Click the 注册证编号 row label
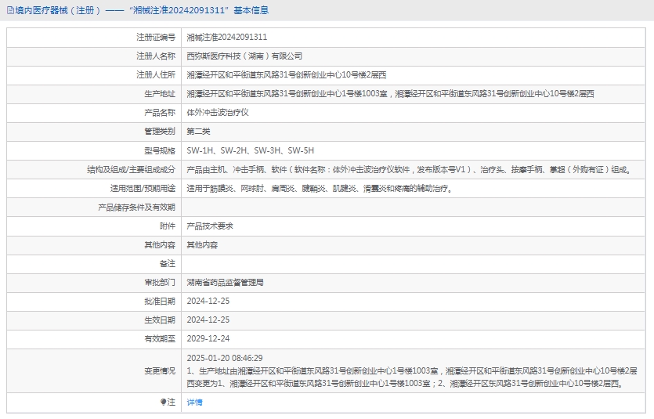Image resolution: width=654 pixels, height=419 pixels. pyautogui.click(x=155, y=37)
